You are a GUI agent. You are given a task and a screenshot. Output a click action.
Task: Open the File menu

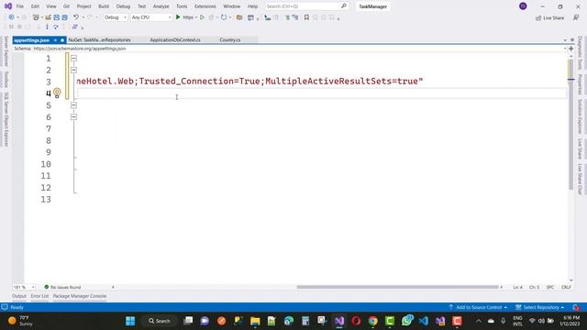(x=20, y=6)
